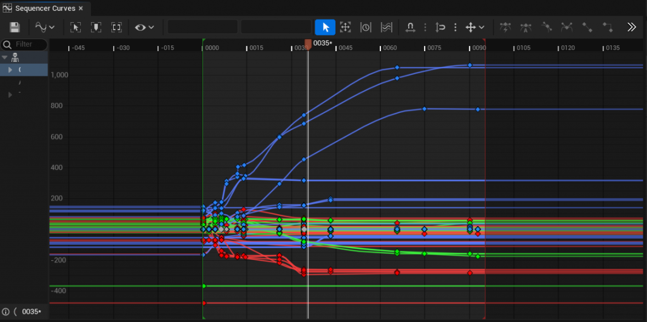Collapse the skeleton track tree row
The height and width of the screenshot is (322, 647).
tap(4, 57)
